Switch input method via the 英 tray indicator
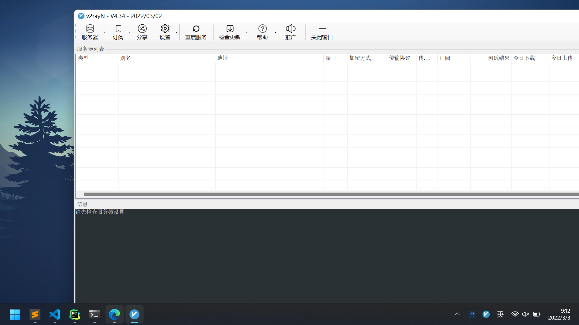 [x=500, y=314]
